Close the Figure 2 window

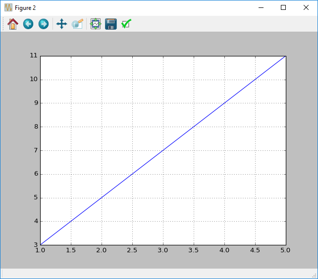click(306, 8)
